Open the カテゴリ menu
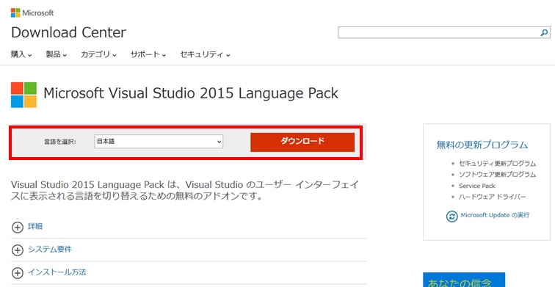Image resolution: width=555 pixels, height=287 pixels. [98, 54]
